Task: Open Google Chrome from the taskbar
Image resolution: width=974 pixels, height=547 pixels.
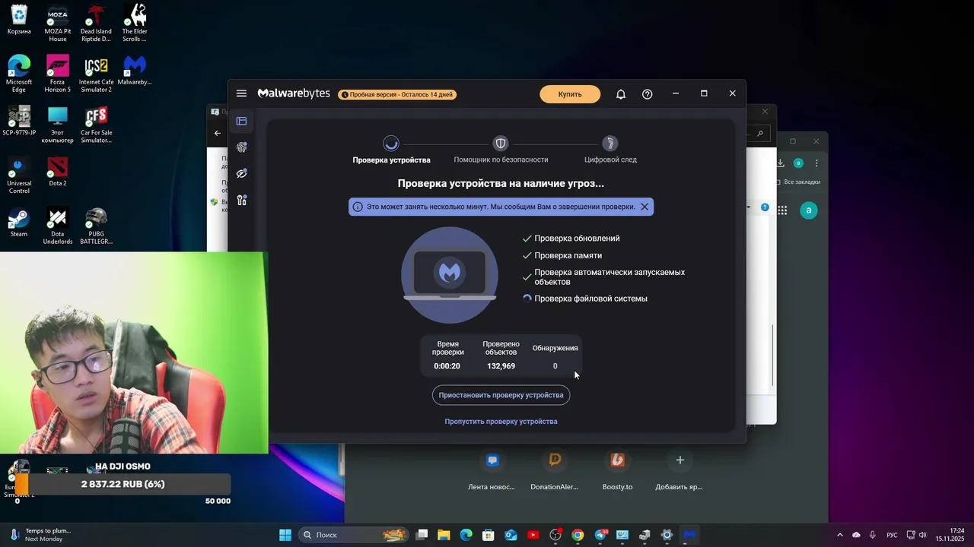Action: (x=578, y=535)
